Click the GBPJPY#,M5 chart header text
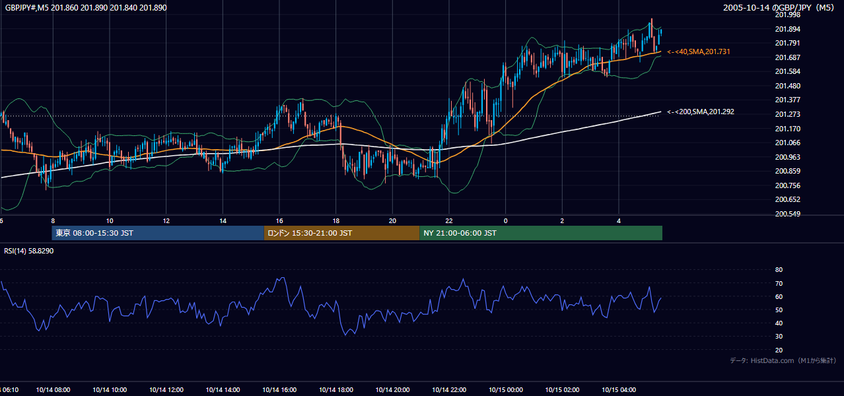844x396 pixels. (x=86, y=7)
